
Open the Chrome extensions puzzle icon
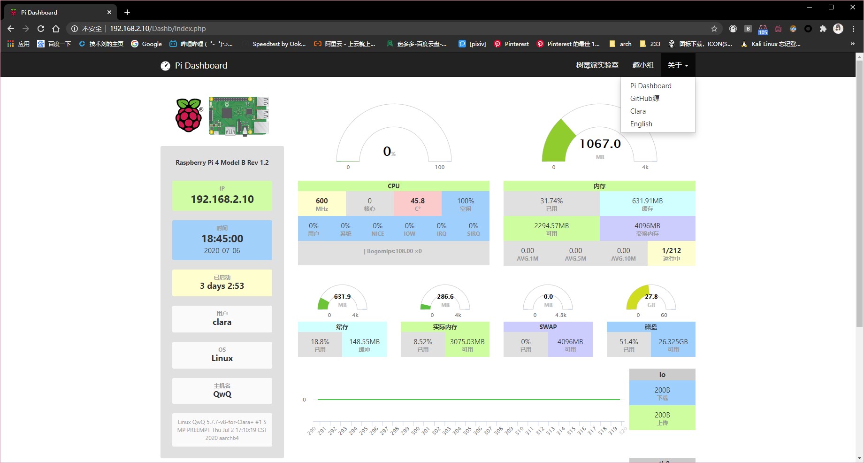pos(823,29)
